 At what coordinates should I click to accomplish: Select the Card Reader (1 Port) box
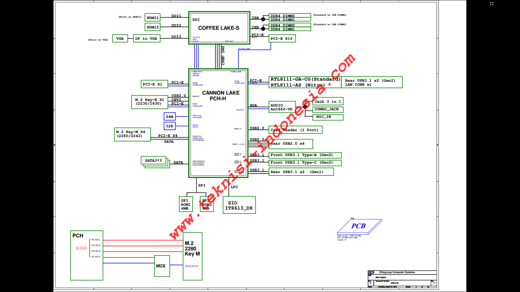[296, 130]
